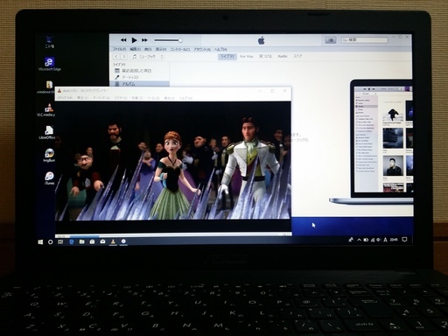Image resolution: width=448 pixels, height=336 pixels.
Task: Click the iTunes back navigation arrow
Action: tap(116, 57)
